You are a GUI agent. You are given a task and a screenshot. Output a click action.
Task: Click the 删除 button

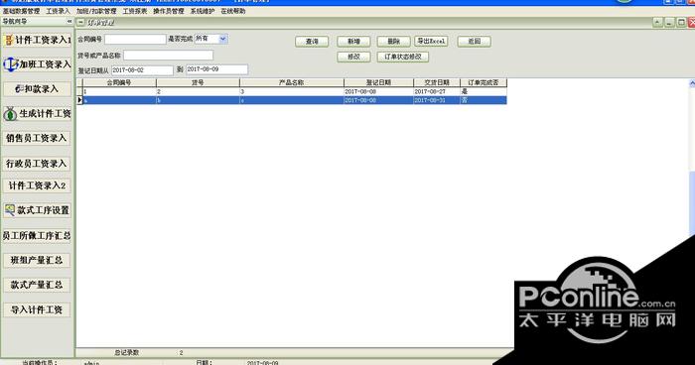coord(393,42)
